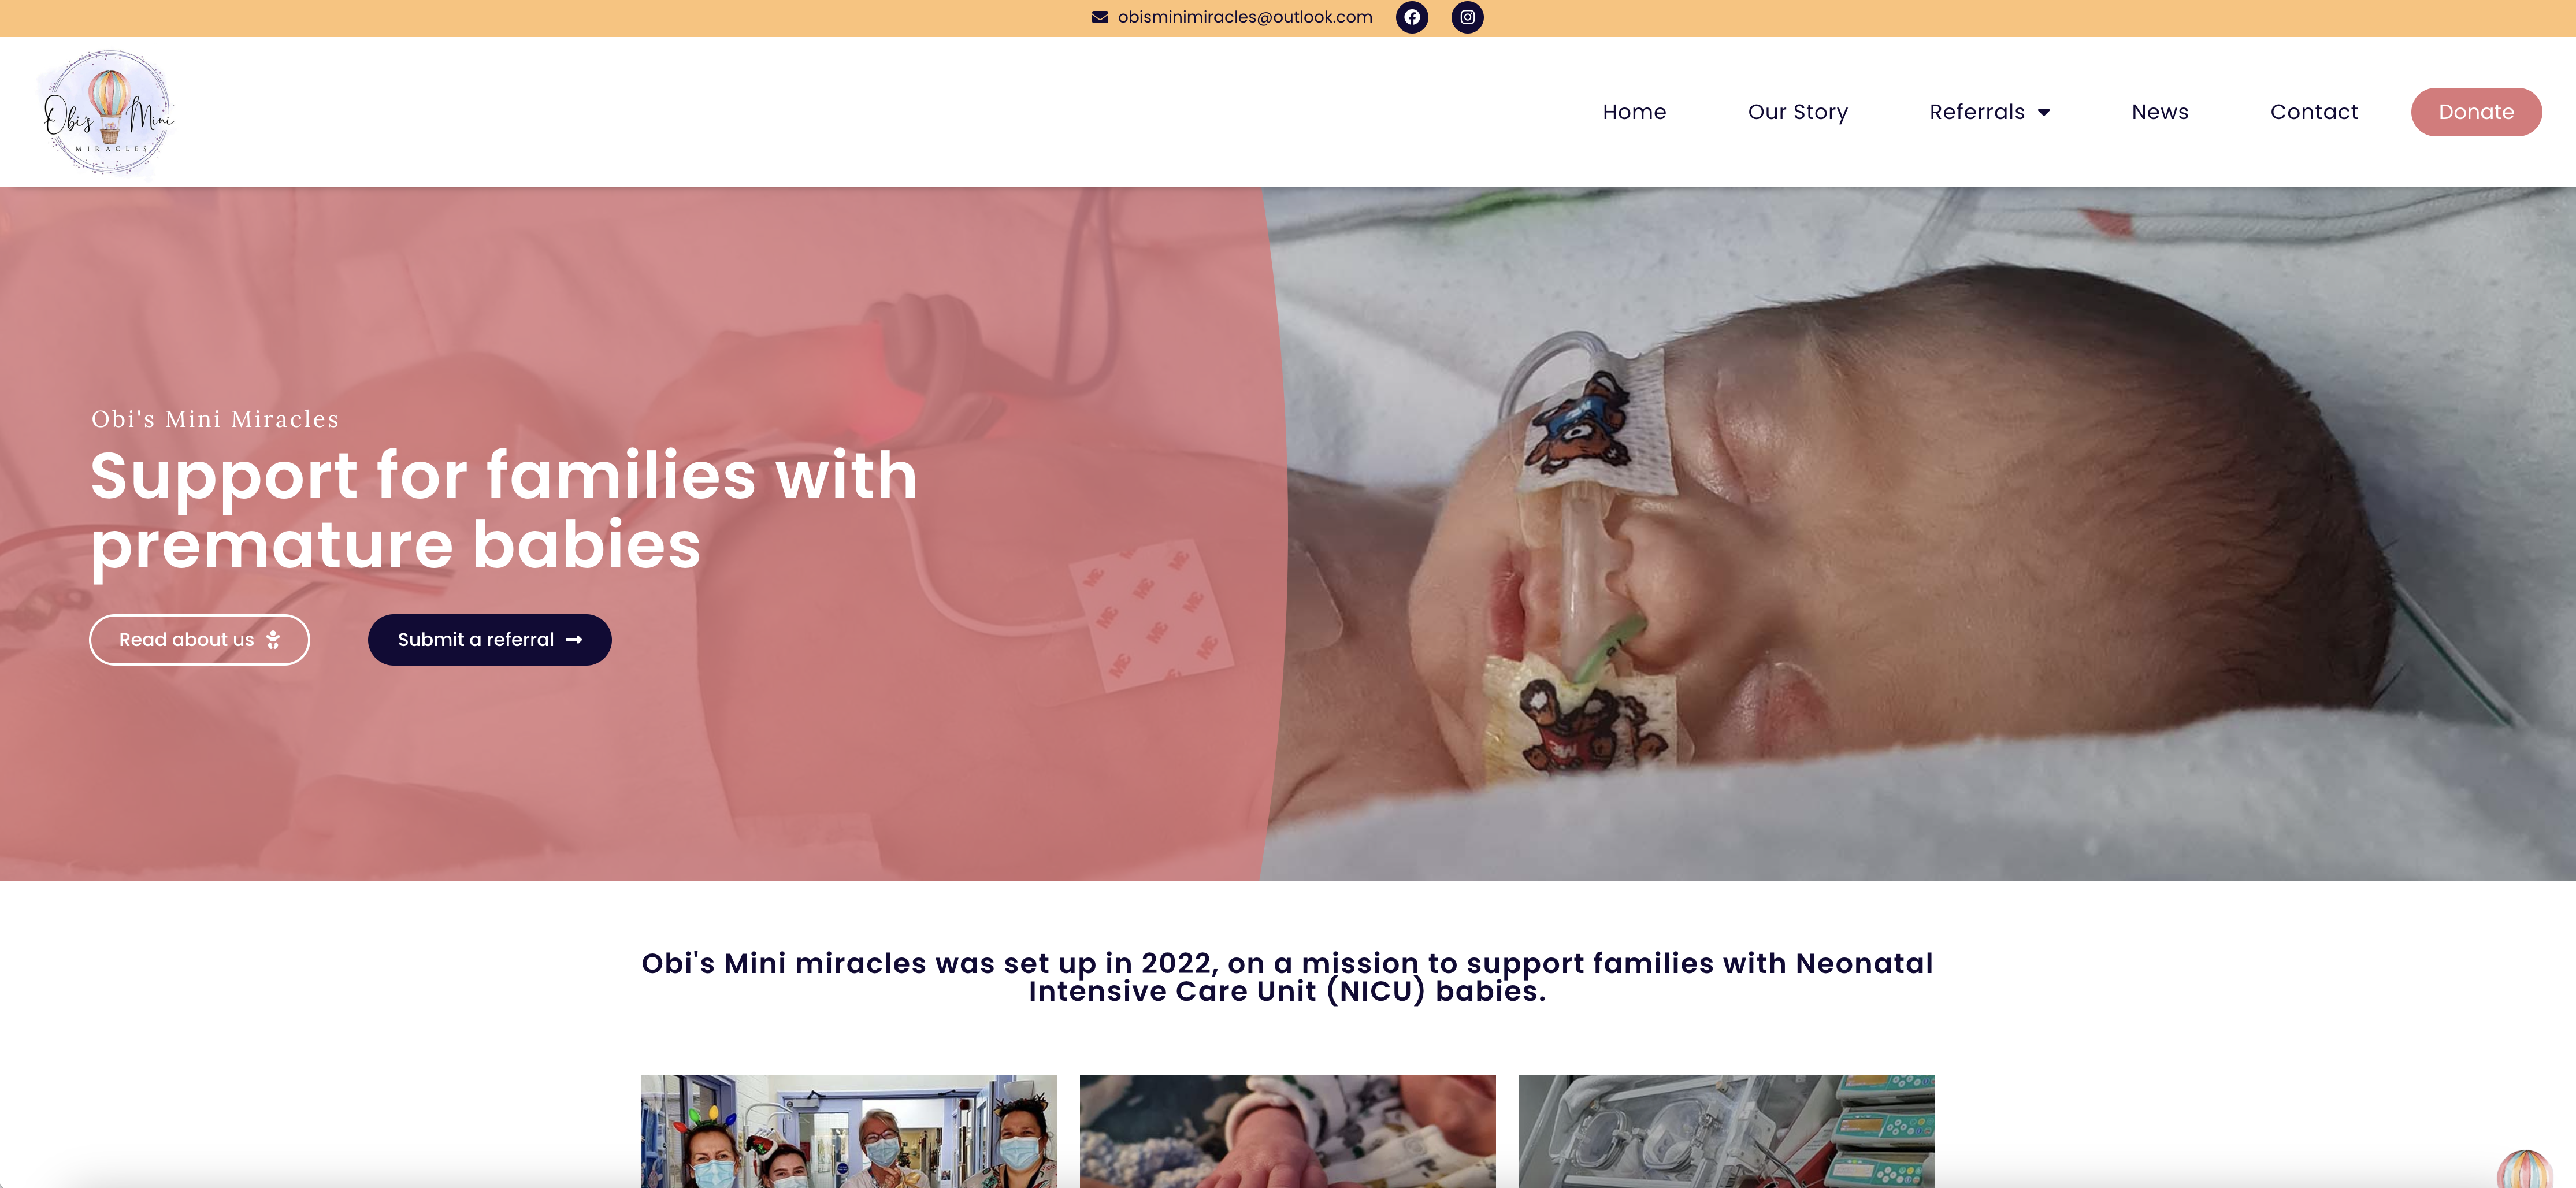Click the Donate button
This screenshot has width=2576, height=1188.
pyautogui.click(x=2476, y=112)
